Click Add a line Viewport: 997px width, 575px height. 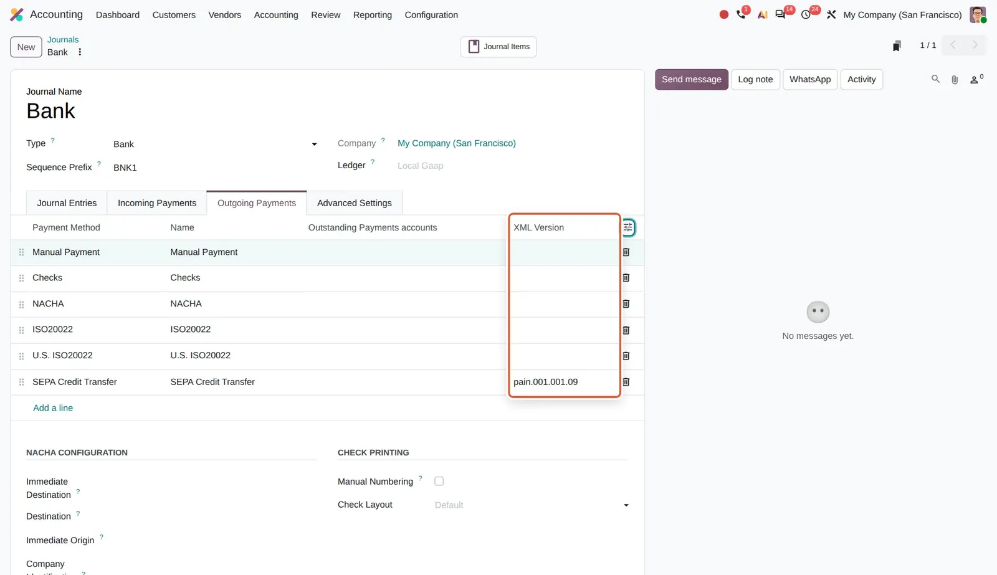click(53, 408)
